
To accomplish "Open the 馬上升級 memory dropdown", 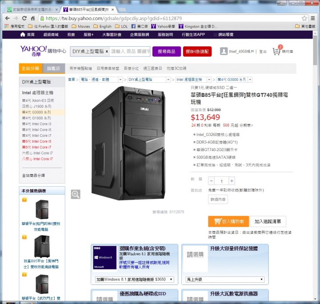I will click(x=225, y=279).
